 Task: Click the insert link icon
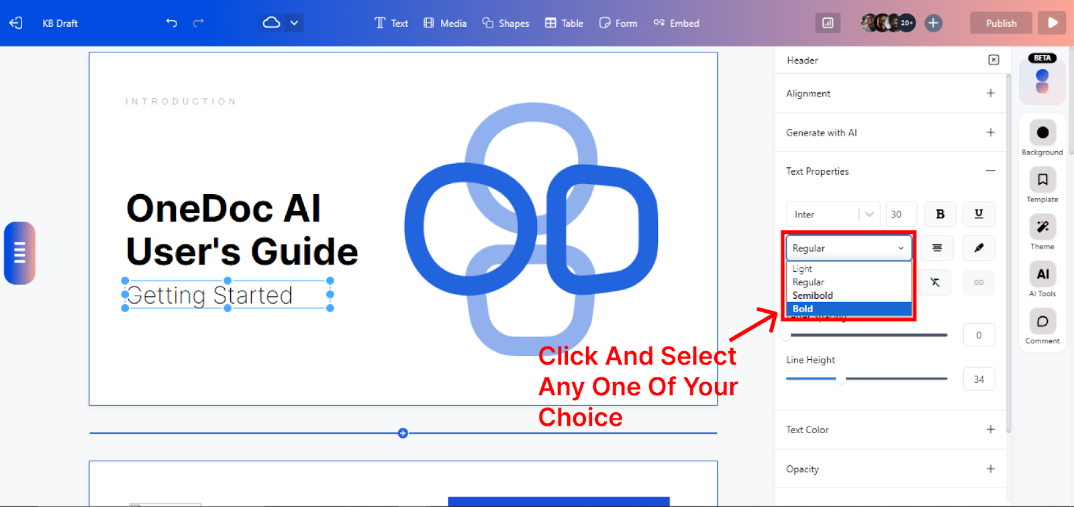tap(979, 282)
